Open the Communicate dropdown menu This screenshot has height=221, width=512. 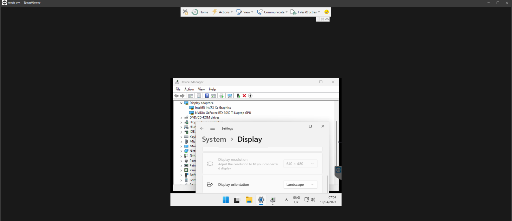pos(272,12)
